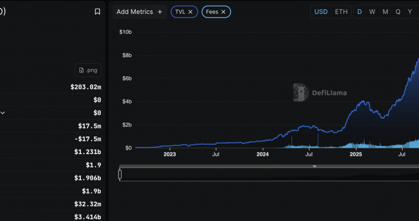The height and width of the screenshot is (221, 419).
Task: Click the $1.231b value
Action: 88,152
